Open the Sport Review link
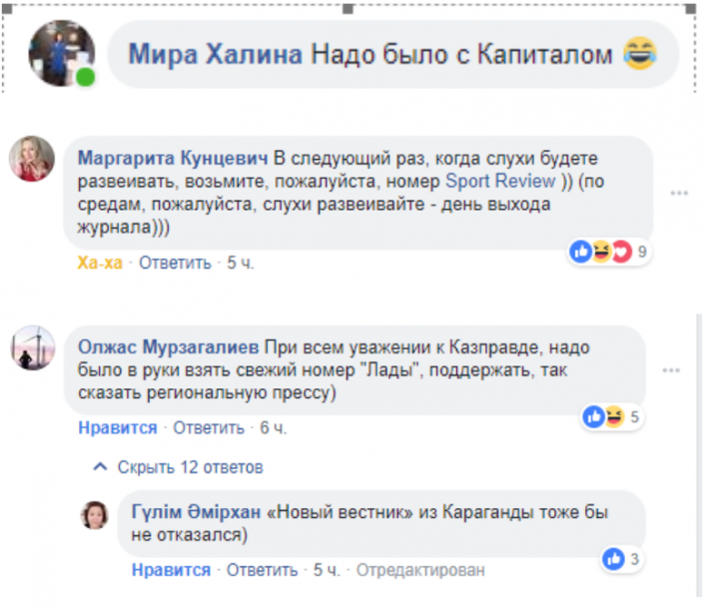Viewport: 704px width, 608px height. coord(499,182)
